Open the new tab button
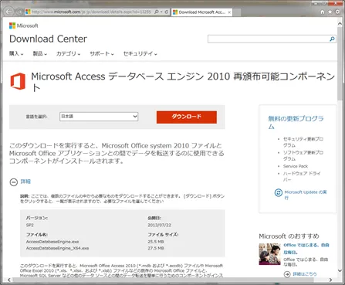345x285 pixels. tap(237, 12)
